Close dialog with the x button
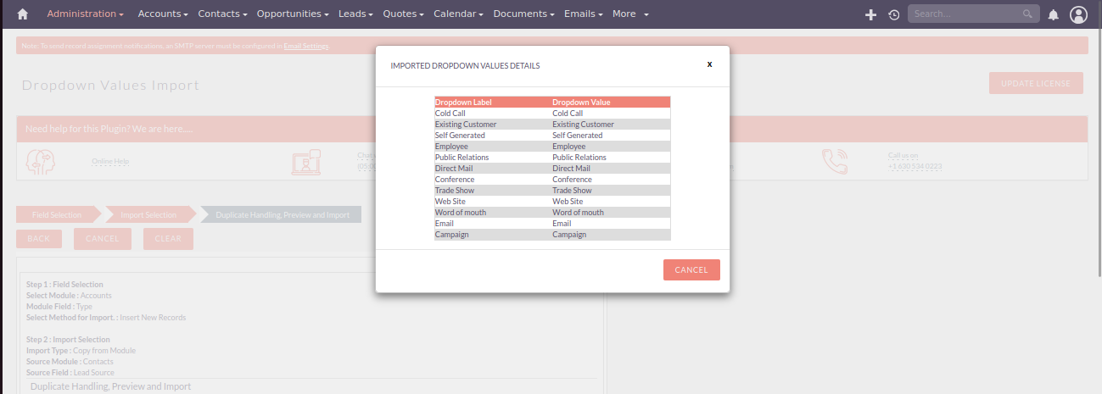This screenshot has width=1102, height=394. click(x=709, y=64)
